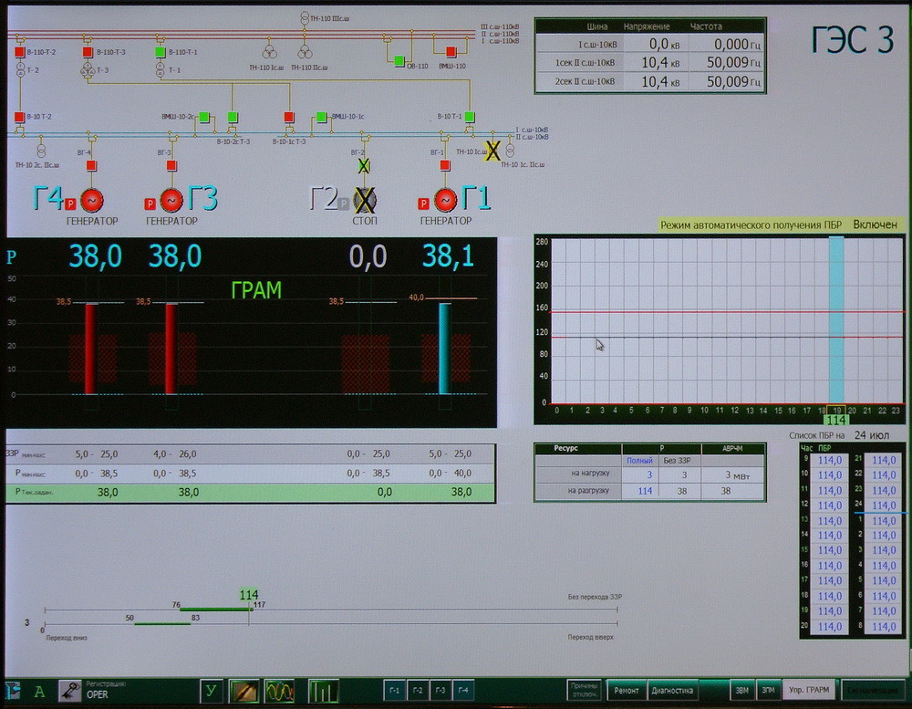Click the exit icon in bottom-left corner
912x709 pixels.
13,691
